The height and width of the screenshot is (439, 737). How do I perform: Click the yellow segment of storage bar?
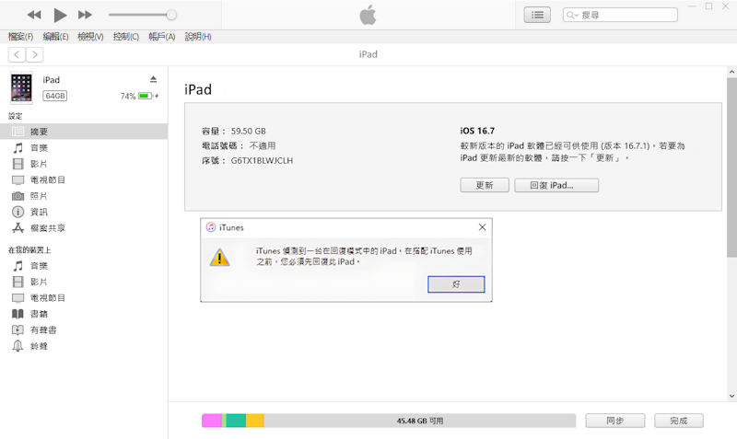pos(255,421)
